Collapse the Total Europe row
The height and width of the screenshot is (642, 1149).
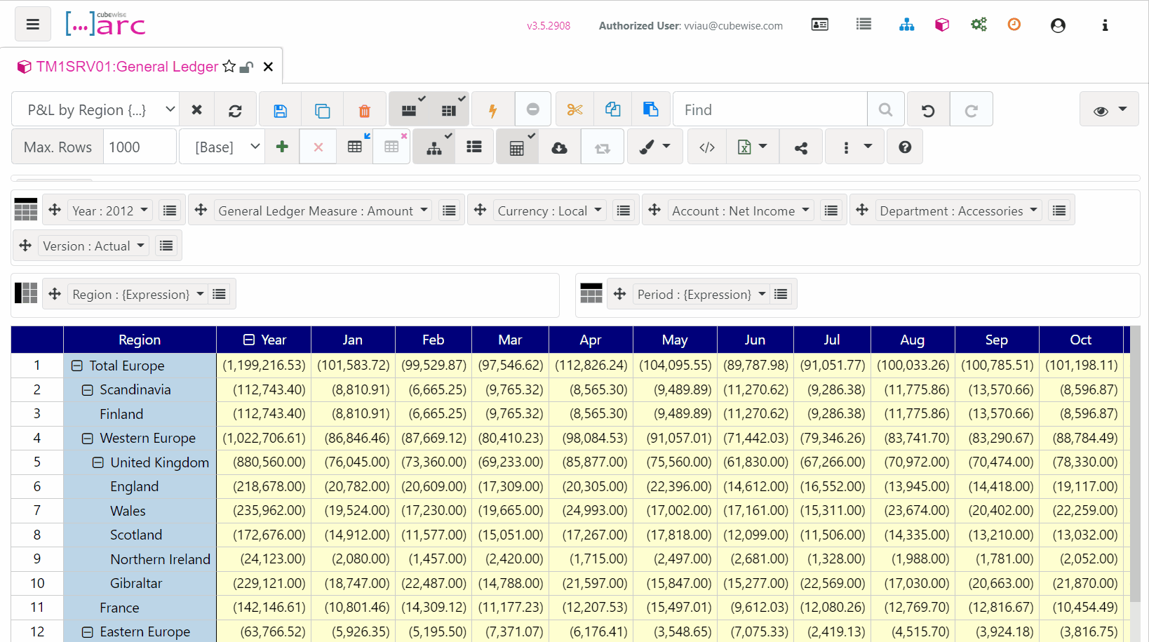pos(77,366)
